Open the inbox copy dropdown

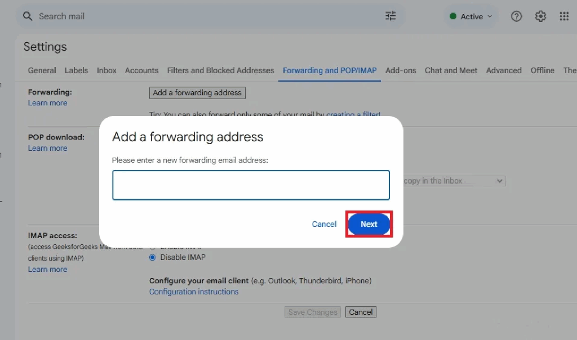click(454, 181)
